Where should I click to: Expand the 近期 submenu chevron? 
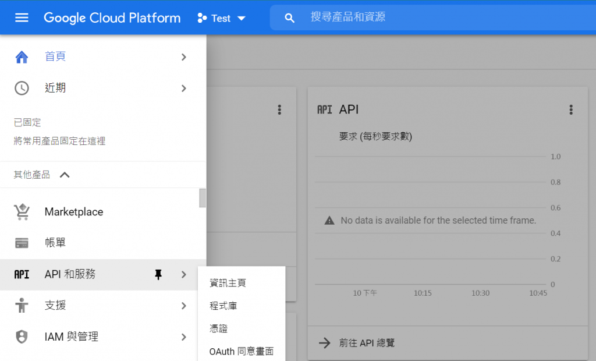184,89
